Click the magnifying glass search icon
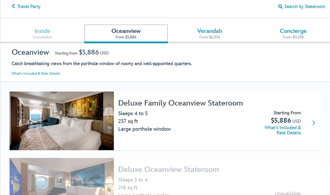330x195 pixels. (x=280, y=6)
